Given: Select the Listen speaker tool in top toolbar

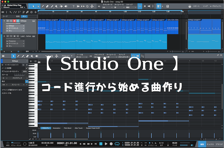Looking at the screenshot, I should click(66, 6).
